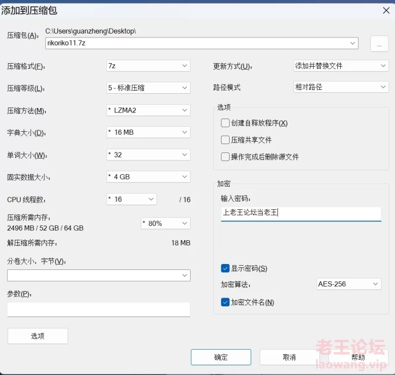Open the encryption method dropdown AES-256

[x=349, y=284]
